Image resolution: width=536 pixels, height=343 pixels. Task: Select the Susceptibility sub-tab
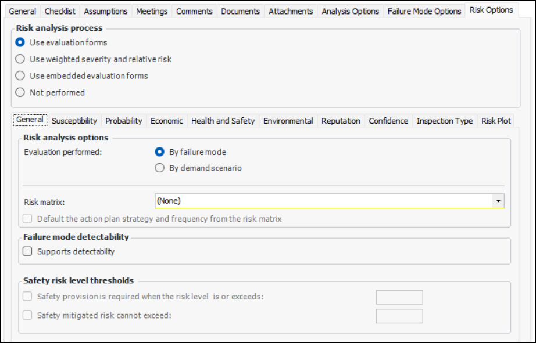pyautogui.click(x=74, y=121)
